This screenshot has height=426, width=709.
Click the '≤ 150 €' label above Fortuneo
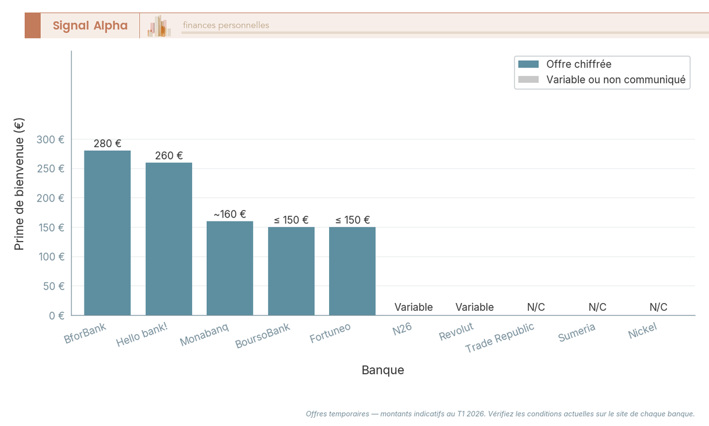pos(353,220)
